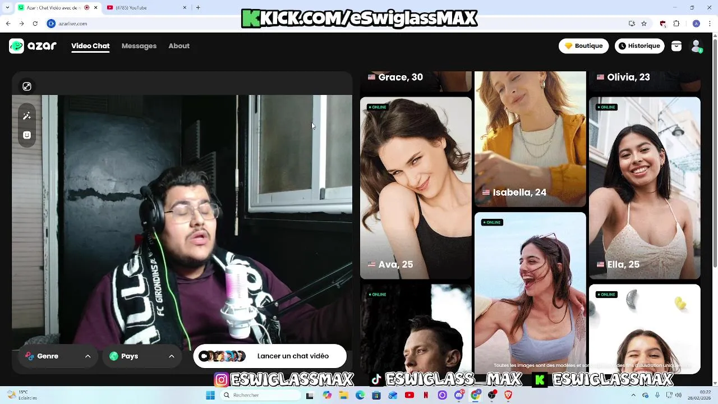
Task: Open Outlook from the taskbar
Action: [393, 395]
